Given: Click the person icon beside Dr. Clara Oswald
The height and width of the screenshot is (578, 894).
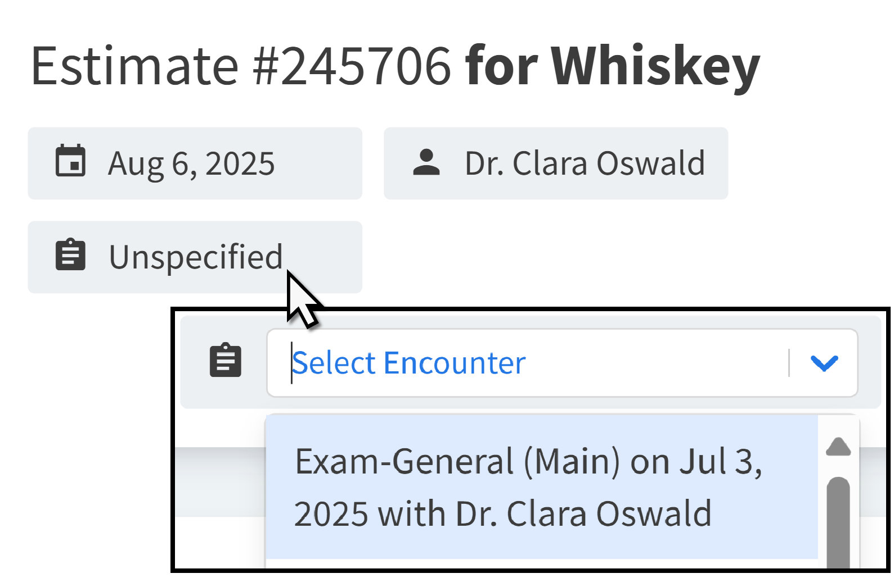Looking at the screenshot, I should [426, 163].
